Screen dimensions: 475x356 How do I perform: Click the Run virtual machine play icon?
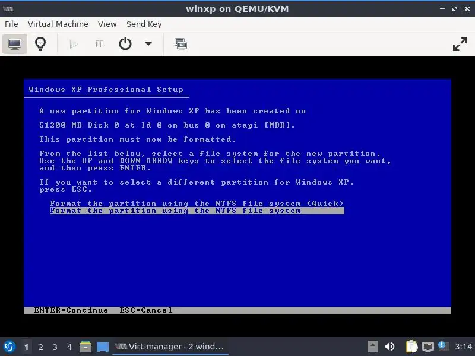click(73, 44)
